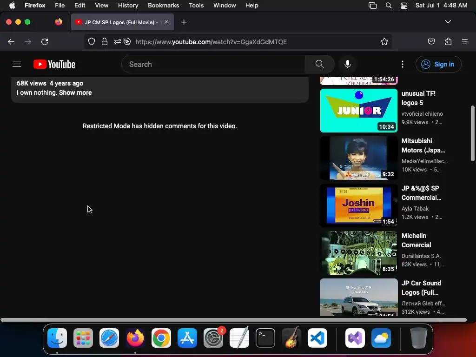This screenshot has height=357, width=476.
Task: Open JP Car Sound Logos title
Action: pyautogui.click(x=421, y=287)
